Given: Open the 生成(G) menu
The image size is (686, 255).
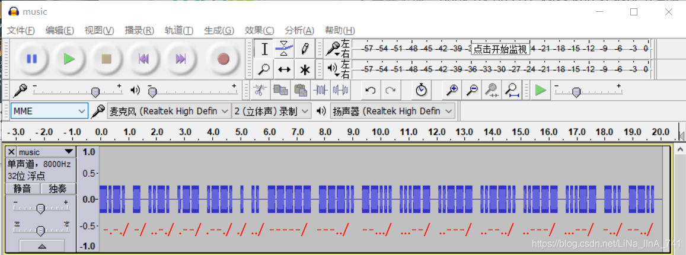Looking at the screenshot, I should tap(219, 31).
